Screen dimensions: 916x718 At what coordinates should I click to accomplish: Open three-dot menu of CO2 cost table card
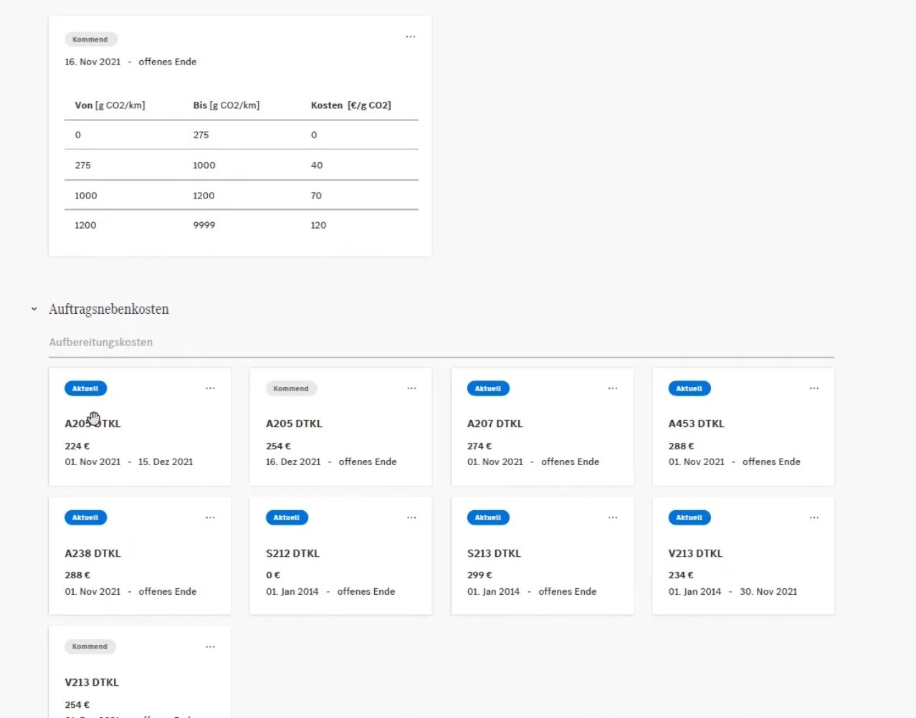(x=411, y=37)
